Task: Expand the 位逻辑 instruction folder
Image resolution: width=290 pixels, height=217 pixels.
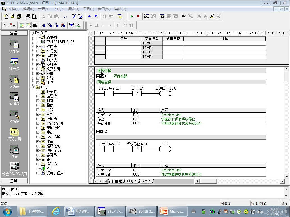Action: point(38,96)
